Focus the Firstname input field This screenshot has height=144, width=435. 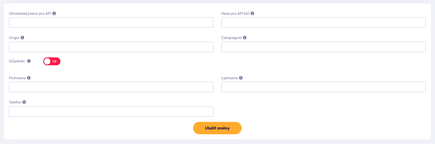click(111, 87)
